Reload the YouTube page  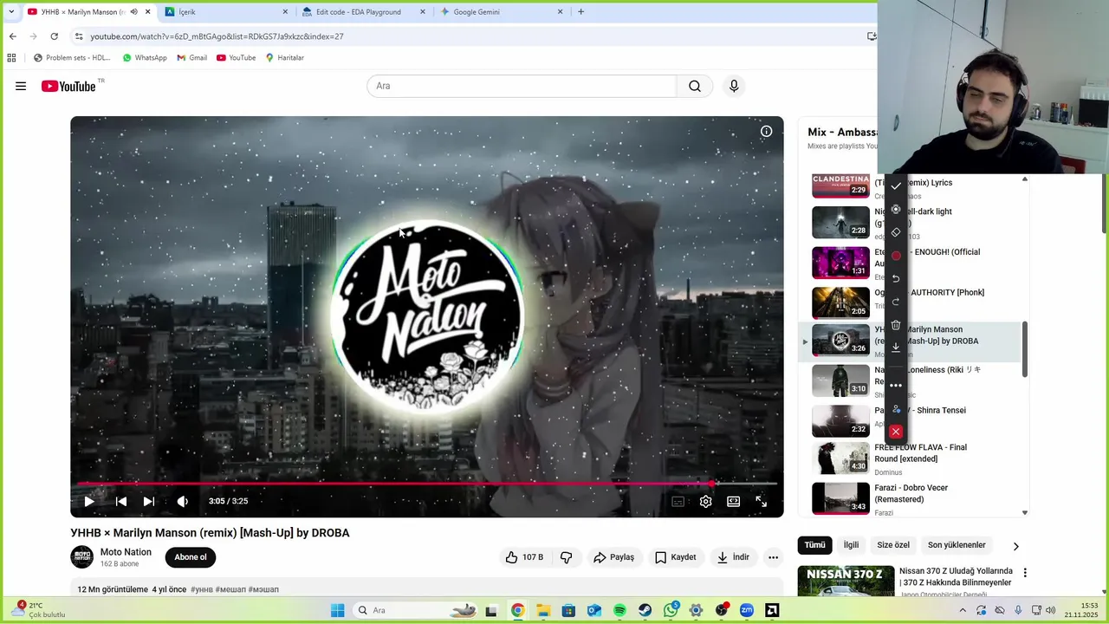pyautogui.click(x=54, y=36)
